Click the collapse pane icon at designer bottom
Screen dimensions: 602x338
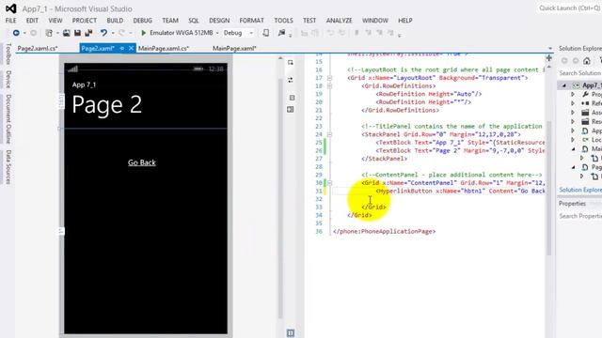click(291, 332)
